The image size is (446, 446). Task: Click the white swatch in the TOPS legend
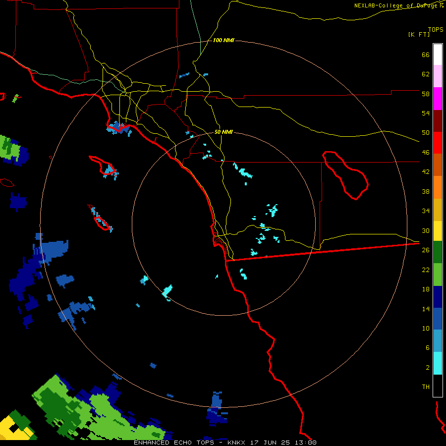[x=438, y=55]
